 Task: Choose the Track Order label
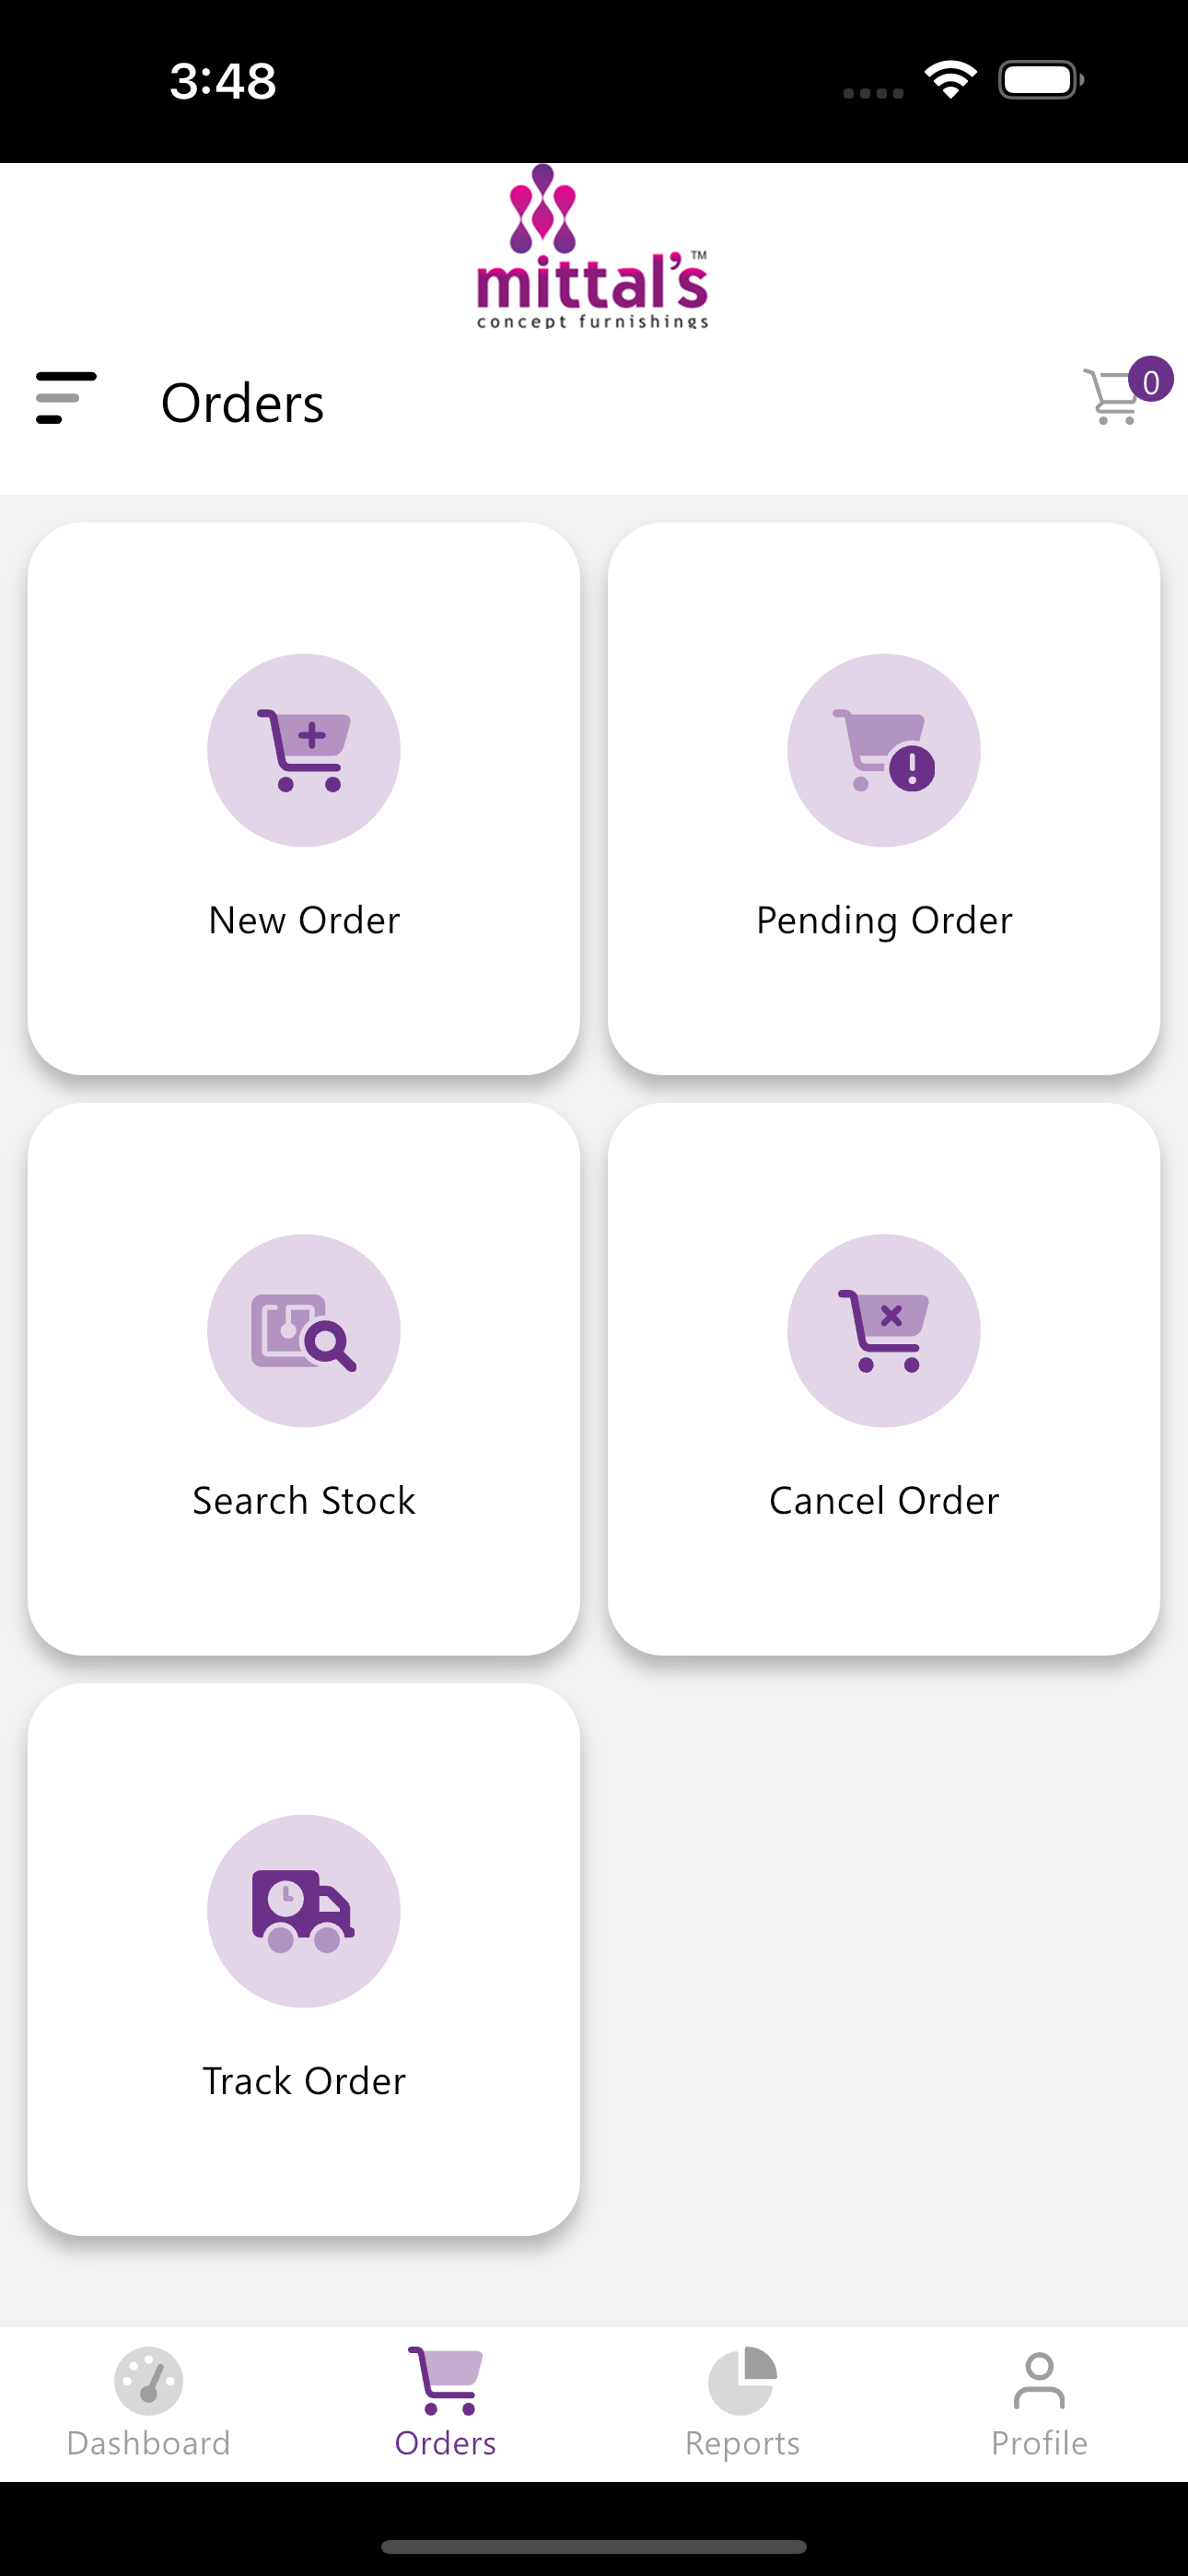(304, 2081)
